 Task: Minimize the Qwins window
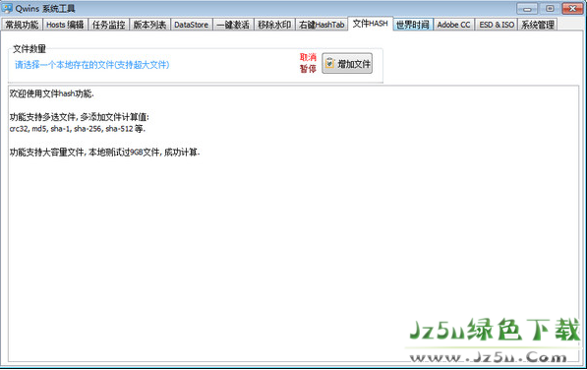coord(527,8)
